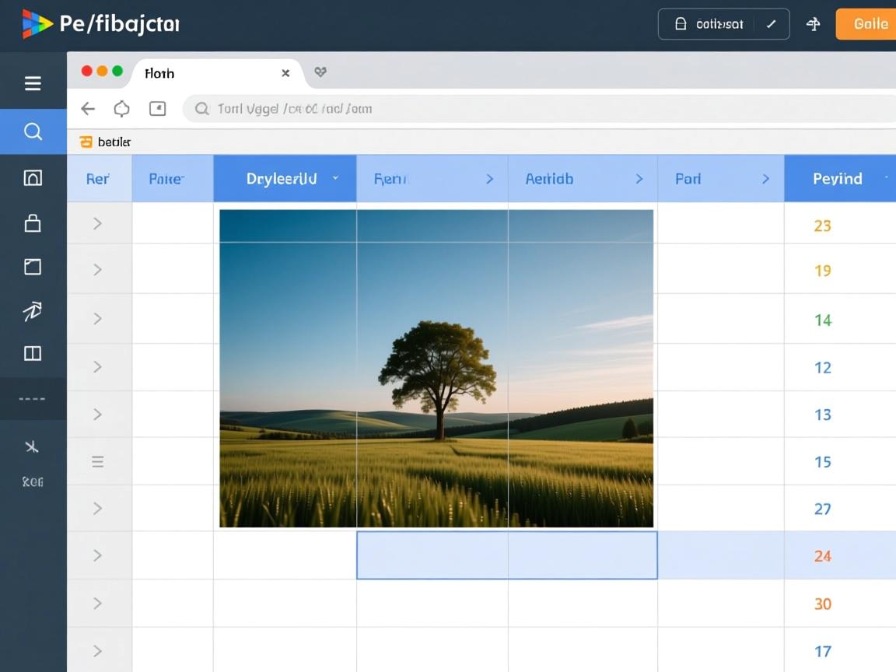Open the split panel sidebar icon

click(x=33, y=354)
